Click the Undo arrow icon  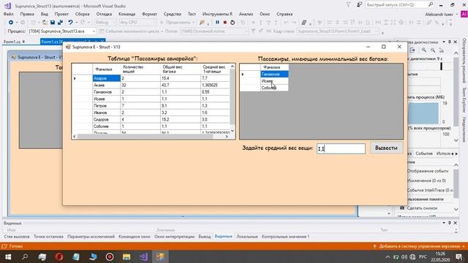tap(70, 23)
